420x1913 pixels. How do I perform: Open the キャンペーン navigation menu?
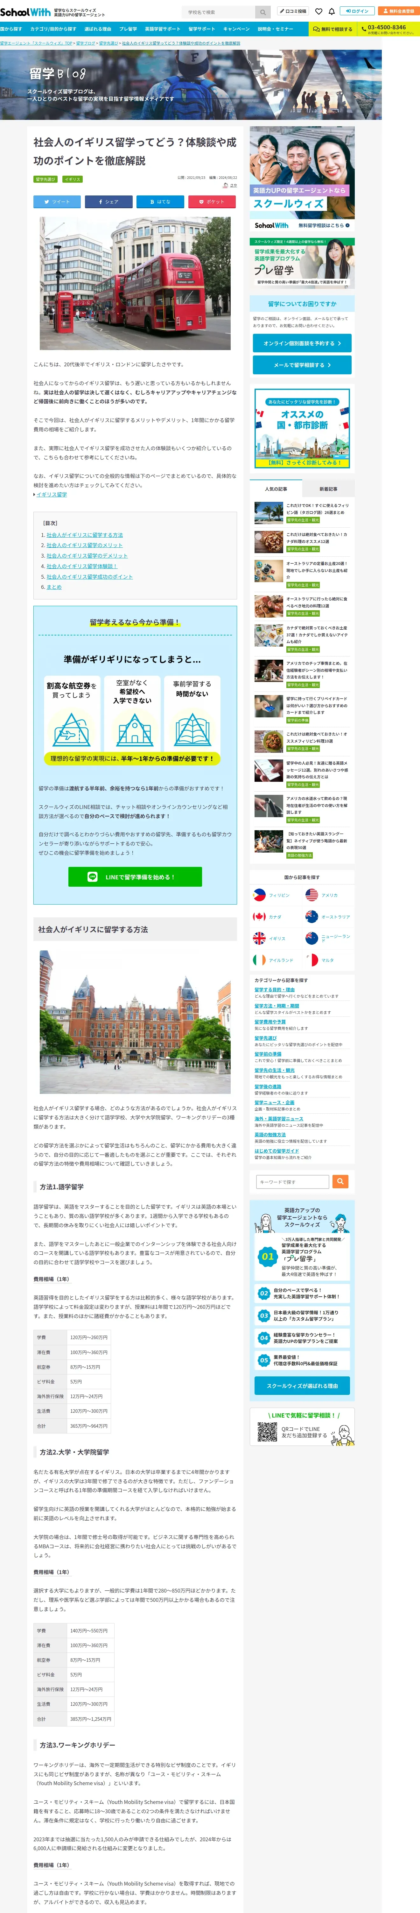click(x=236, y=29)
